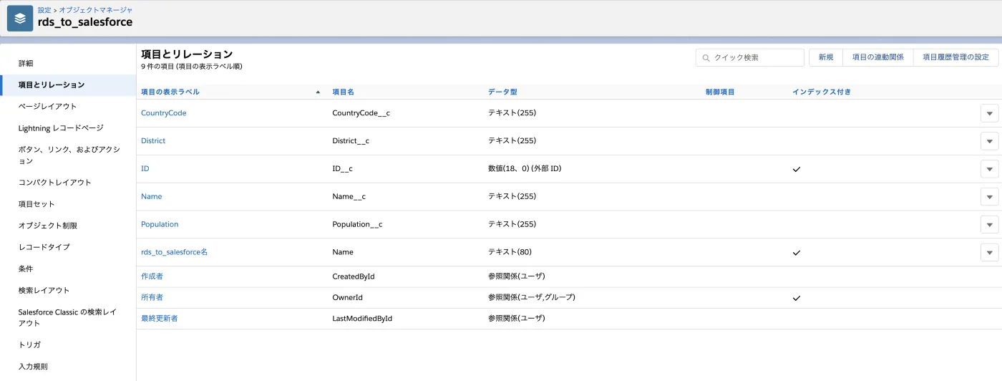Viewport: 1002px width, 381px height.
Task: Expand the ID row action menu
Action: click(x=989, y=169)
